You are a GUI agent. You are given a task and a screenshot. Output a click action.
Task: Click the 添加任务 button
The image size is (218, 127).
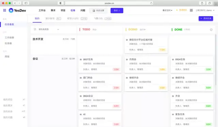(x=206, y=18)
